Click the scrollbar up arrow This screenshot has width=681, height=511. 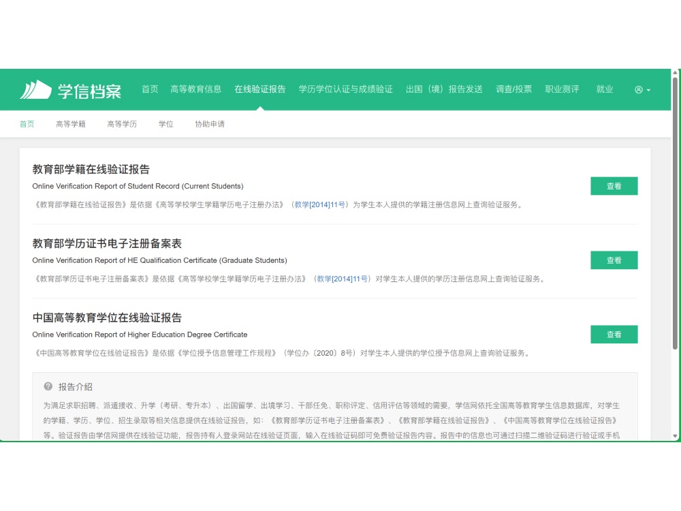click(675, 73)
